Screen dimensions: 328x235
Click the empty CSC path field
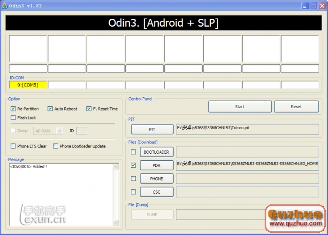point(247,192)
